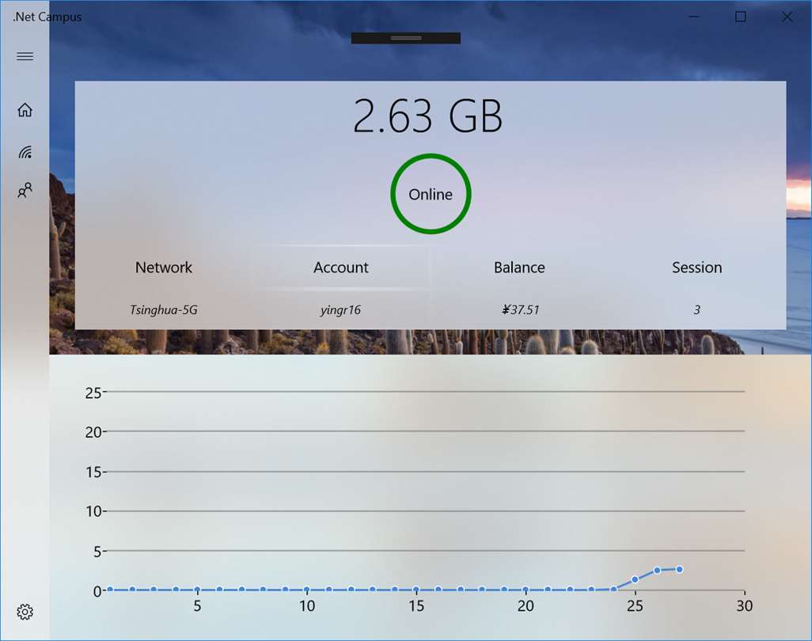Viewport: 812px width, 641px height.
Task: Click the 2.63 GB usage total
Action: pos(428,116)
